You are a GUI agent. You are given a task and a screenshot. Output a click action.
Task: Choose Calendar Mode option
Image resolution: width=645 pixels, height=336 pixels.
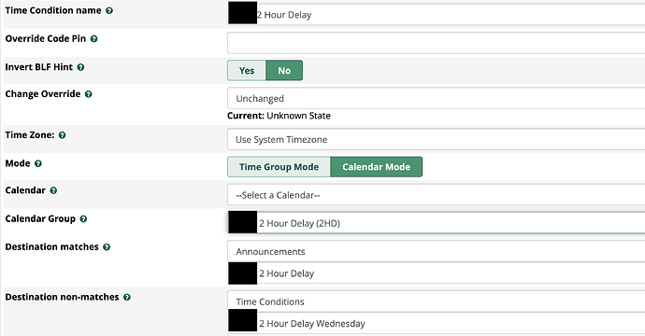pos(377,167)
